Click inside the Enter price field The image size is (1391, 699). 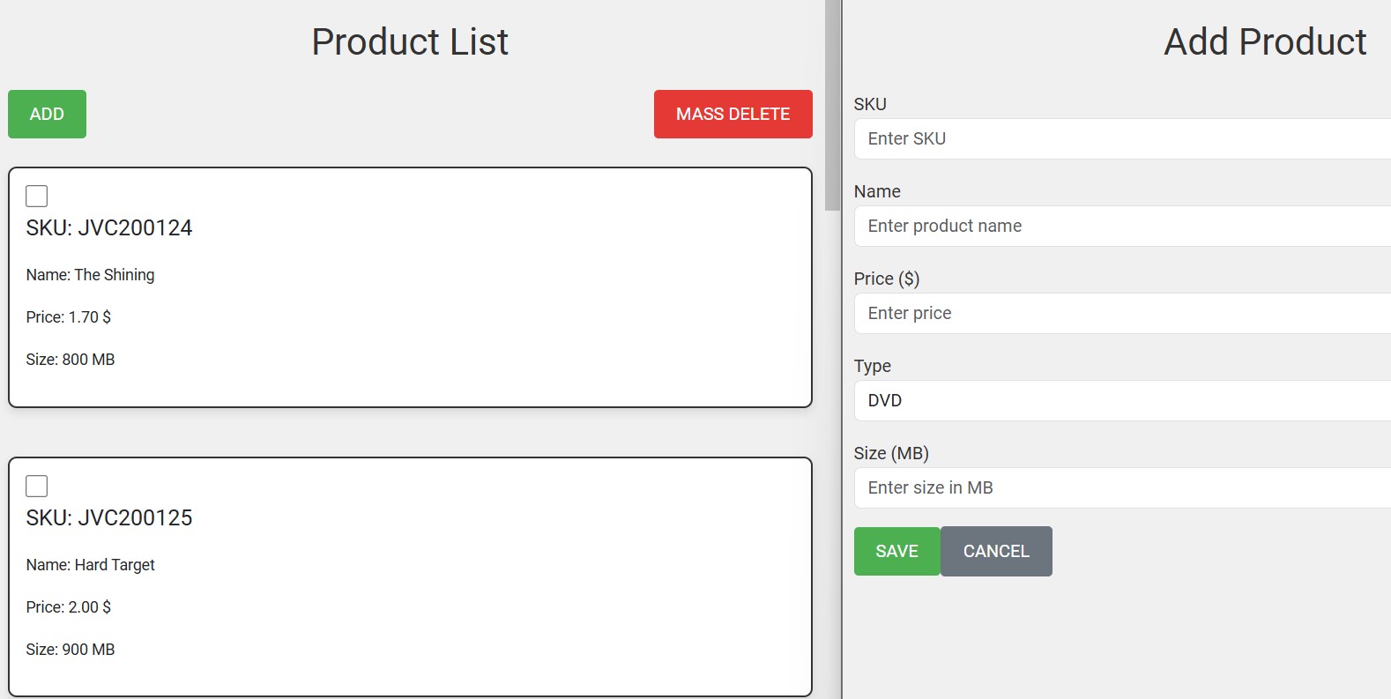1119,313
